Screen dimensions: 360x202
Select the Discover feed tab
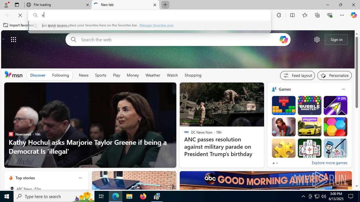click(38, 75)
